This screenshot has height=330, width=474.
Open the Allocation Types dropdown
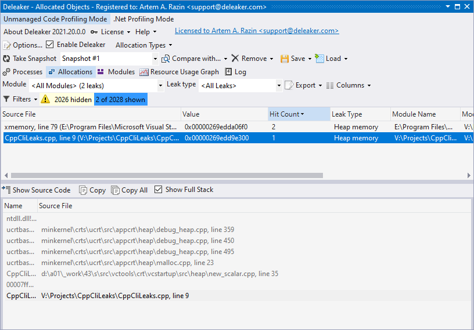[x=144, y=45]
